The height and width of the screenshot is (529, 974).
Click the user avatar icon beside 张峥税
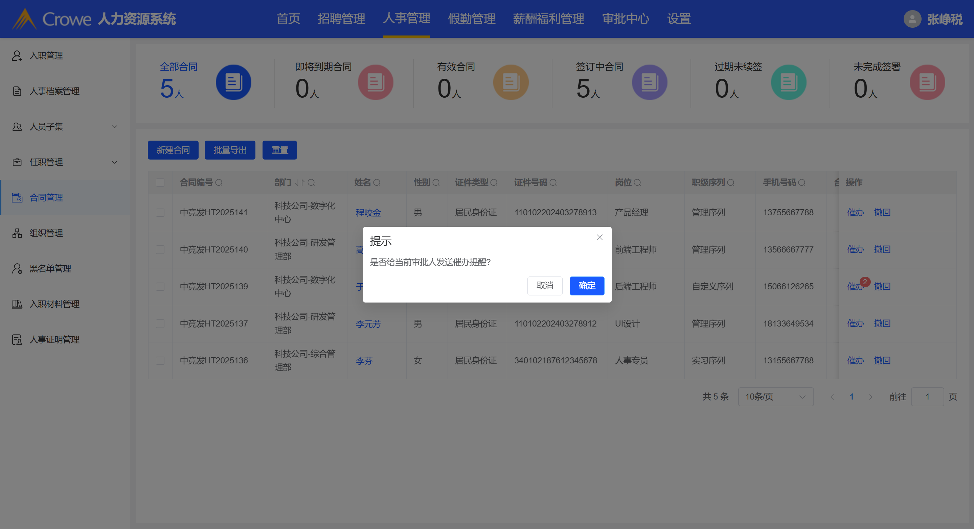tap(912, 19)
